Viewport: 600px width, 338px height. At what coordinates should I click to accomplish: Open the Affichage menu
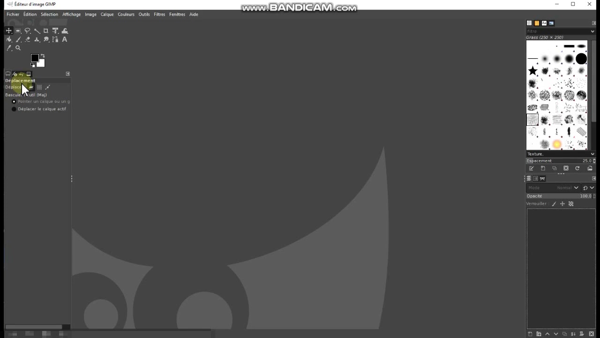[71, 14]
